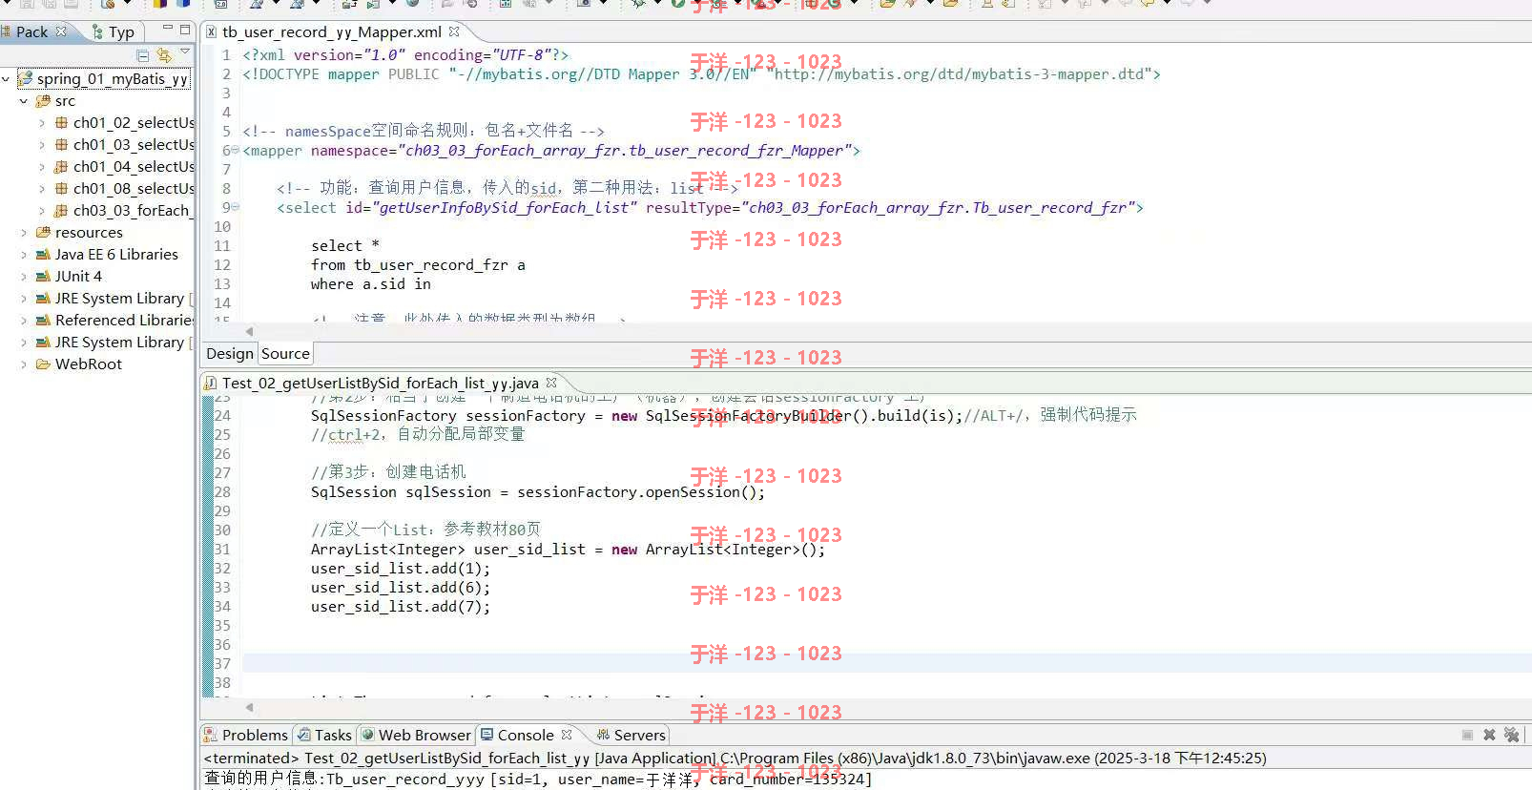The image size is (1532, 790).
Task: Expand the WebRoot folder
Action: (24, 364)
